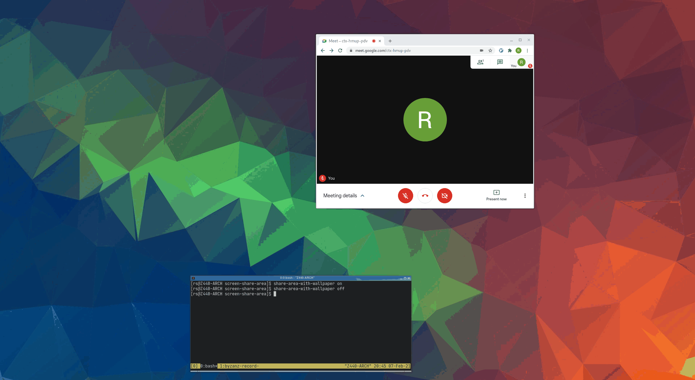The image size is (695, 380).
Task: Open the Chrome extensions puzzle menu
Action: click(x=510, y=50)
